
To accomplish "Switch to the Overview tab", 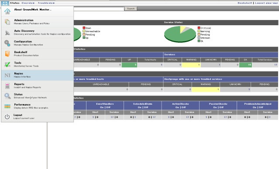I will pyautogui.click(x=28, y=3).
